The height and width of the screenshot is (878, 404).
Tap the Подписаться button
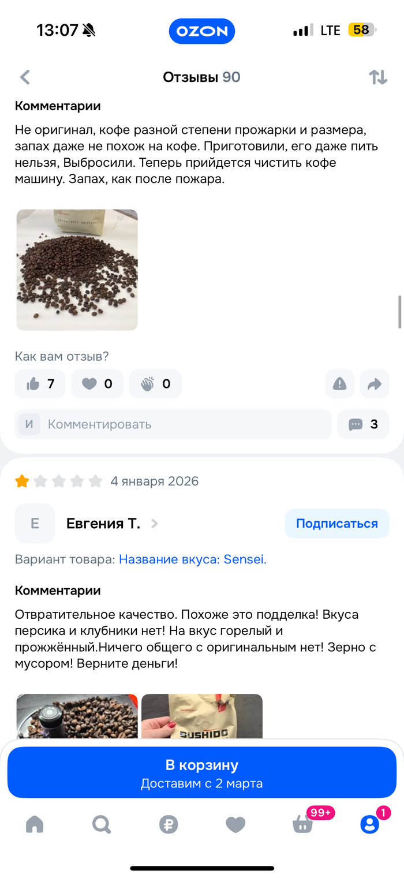point(337,524)
